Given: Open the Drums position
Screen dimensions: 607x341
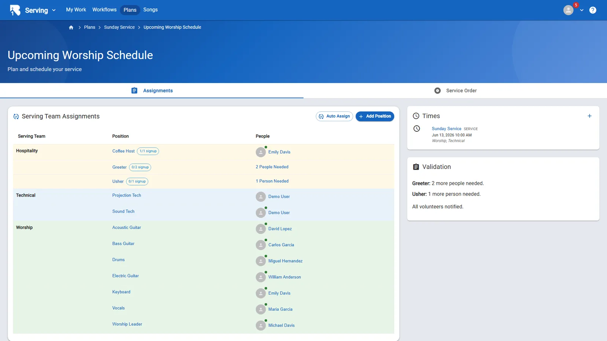Looking at the screenshot, I should pyautogui.click(x=118, y=260).
